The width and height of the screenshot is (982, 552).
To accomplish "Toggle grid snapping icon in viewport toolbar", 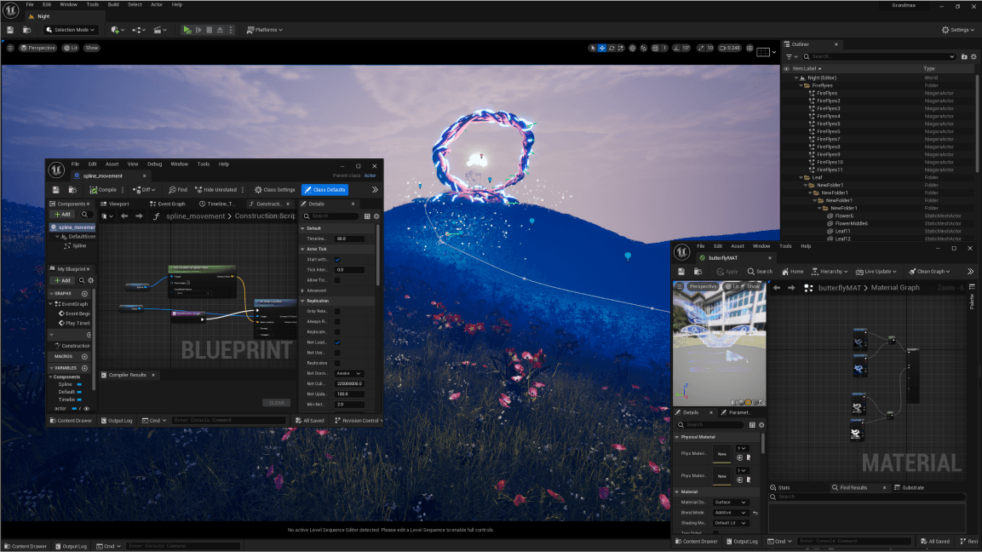I will point(655,48).
